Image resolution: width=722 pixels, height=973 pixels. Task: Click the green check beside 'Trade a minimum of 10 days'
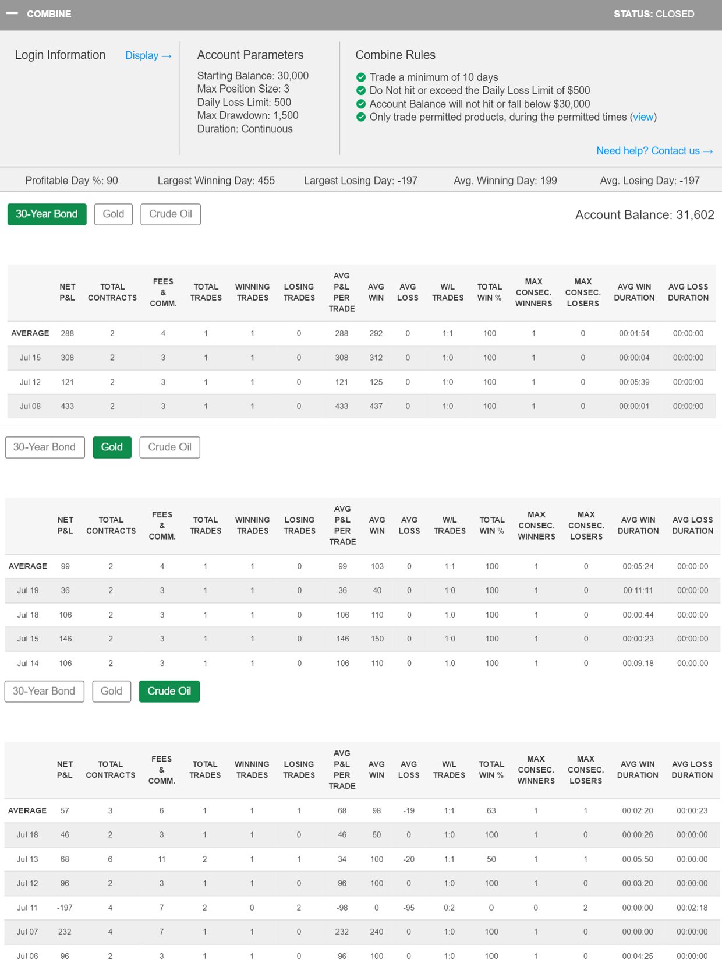(x=361, y=77)
